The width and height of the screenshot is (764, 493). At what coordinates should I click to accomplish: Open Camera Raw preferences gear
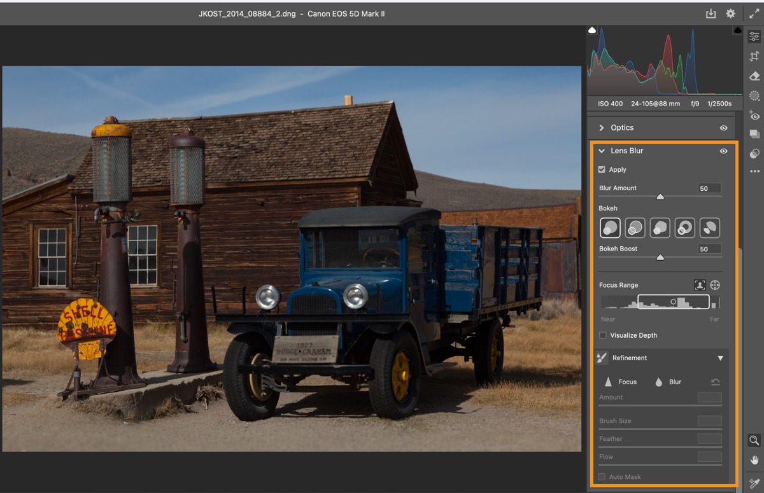[x=730, y=13]
